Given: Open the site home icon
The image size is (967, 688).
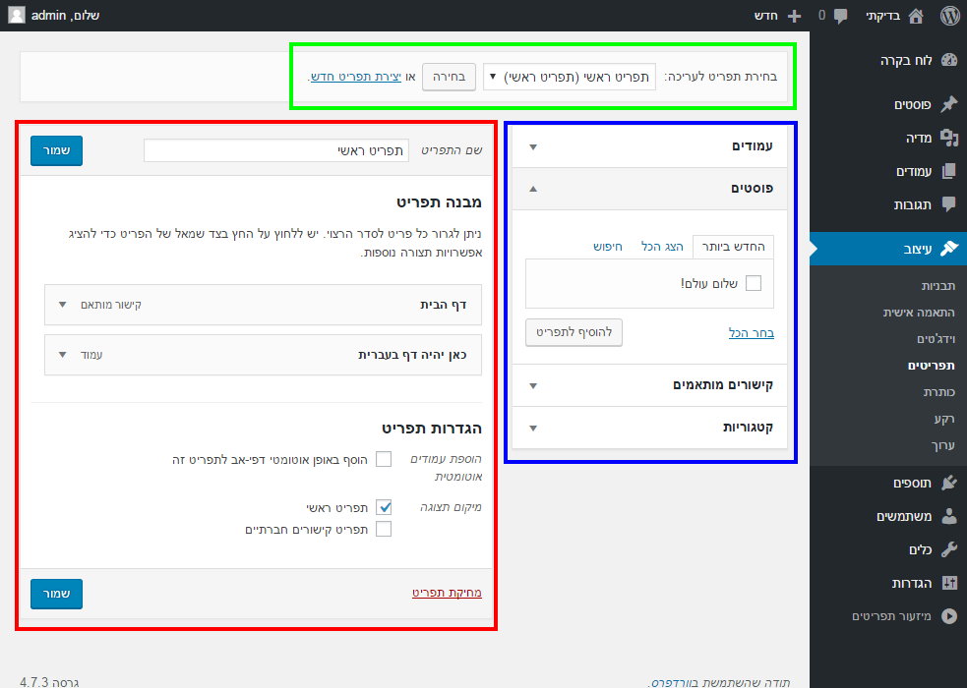Looking at the screenshot, I should pyautogui.click(x=917, y=16).
